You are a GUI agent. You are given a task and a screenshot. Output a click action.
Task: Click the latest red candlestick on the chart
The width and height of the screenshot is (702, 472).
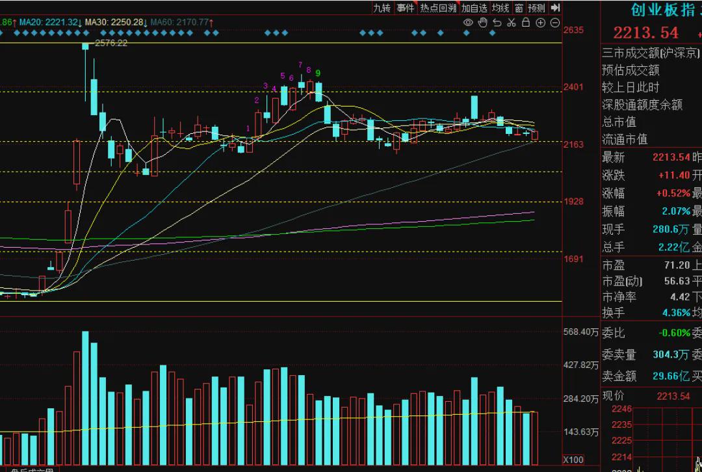[534, 135]
